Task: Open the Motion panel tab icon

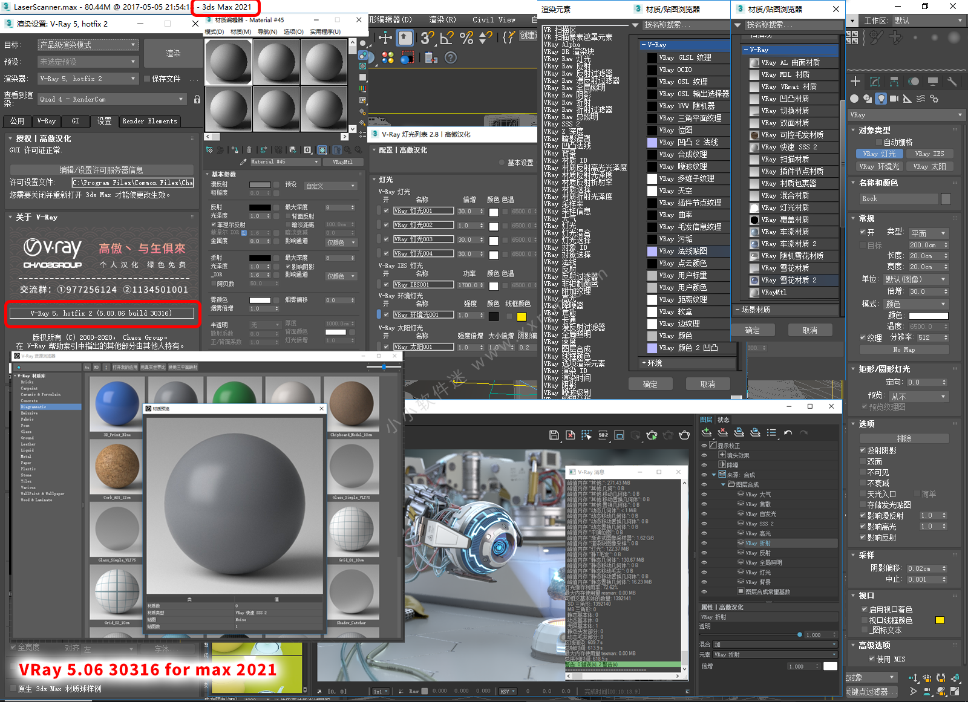Action: tap(914, 81)
